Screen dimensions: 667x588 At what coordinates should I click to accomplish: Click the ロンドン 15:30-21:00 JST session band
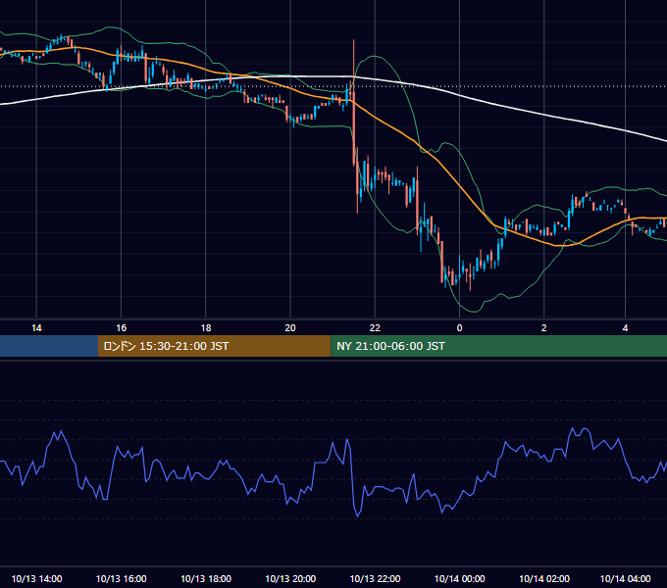coord(215,346)
